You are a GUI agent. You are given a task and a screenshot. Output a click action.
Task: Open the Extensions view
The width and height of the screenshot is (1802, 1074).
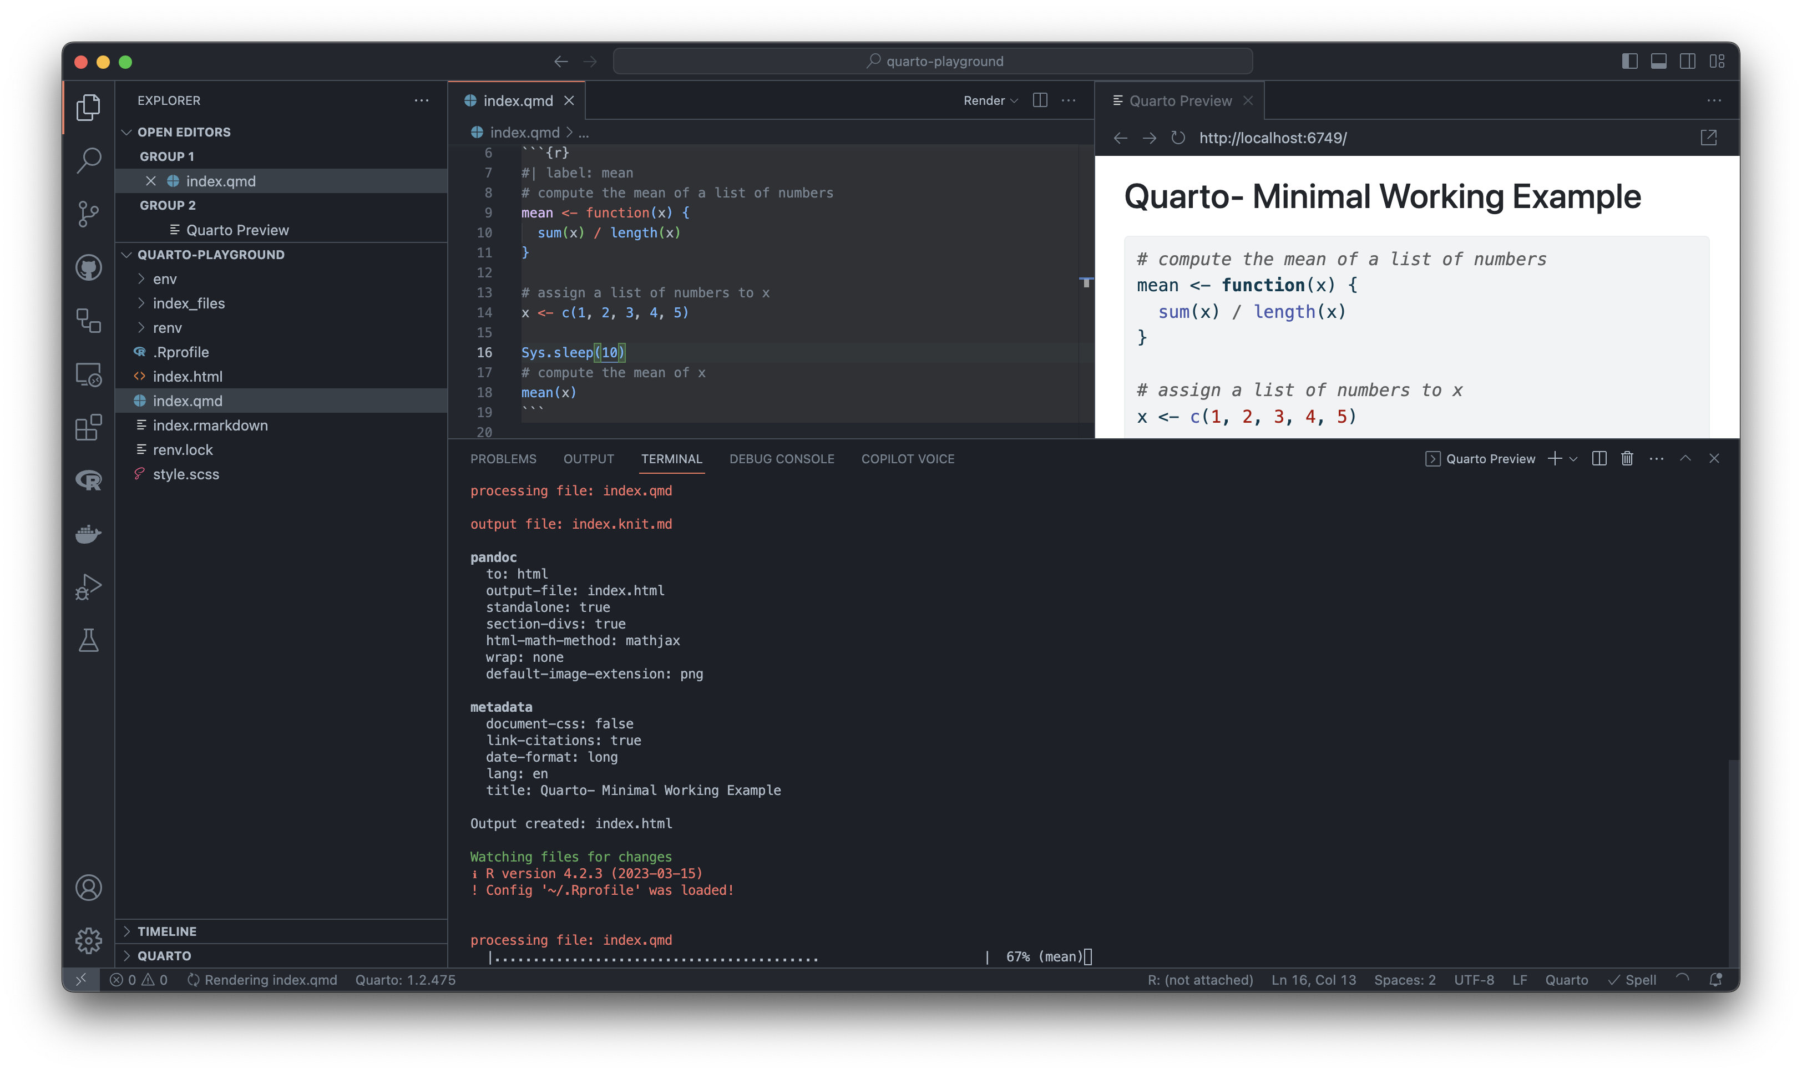click(88, 427)
